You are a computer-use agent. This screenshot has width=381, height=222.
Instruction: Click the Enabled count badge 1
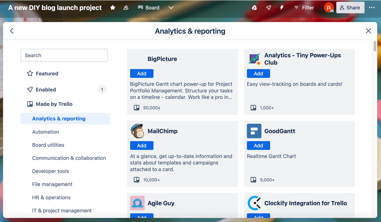coord(102,89)
